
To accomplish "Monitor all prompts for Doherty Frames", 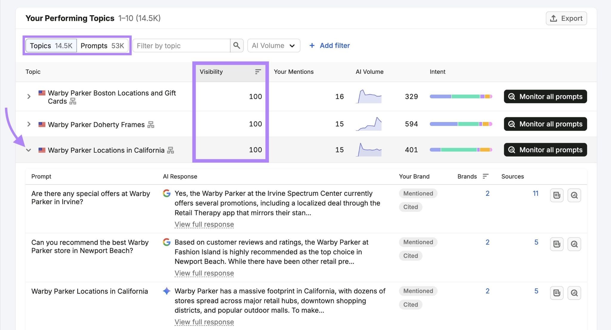I will point(545,124).
